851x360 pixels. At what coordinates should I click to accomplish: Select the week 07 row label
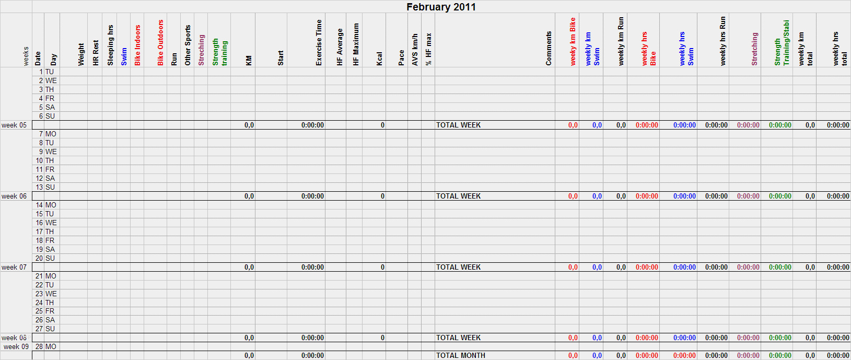pyautogui.click(x=14, y=268)
